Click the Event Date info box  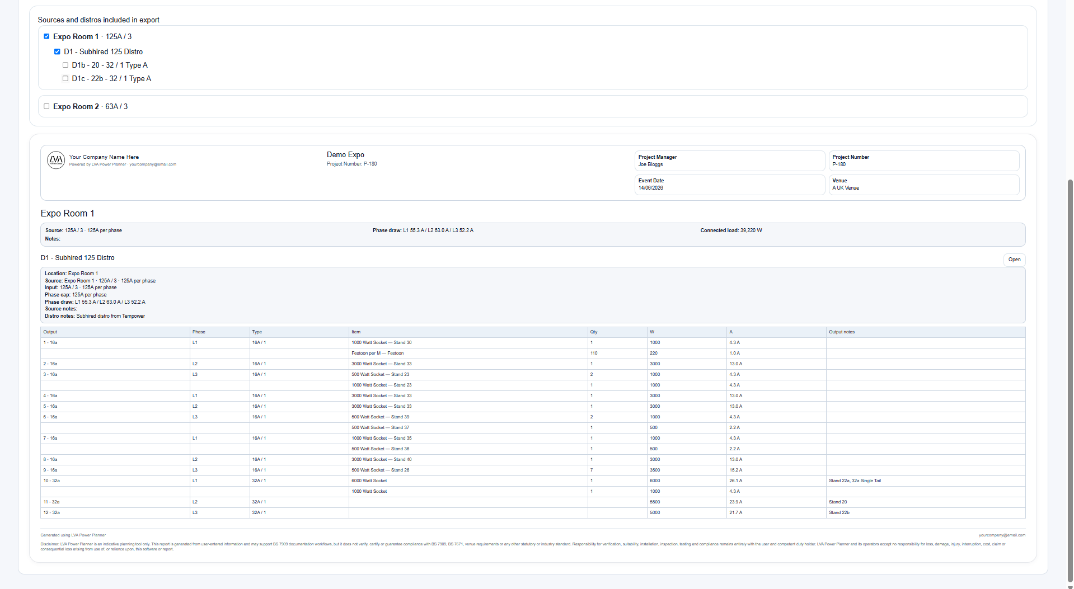pyautogui.click(x=730, y=185)
